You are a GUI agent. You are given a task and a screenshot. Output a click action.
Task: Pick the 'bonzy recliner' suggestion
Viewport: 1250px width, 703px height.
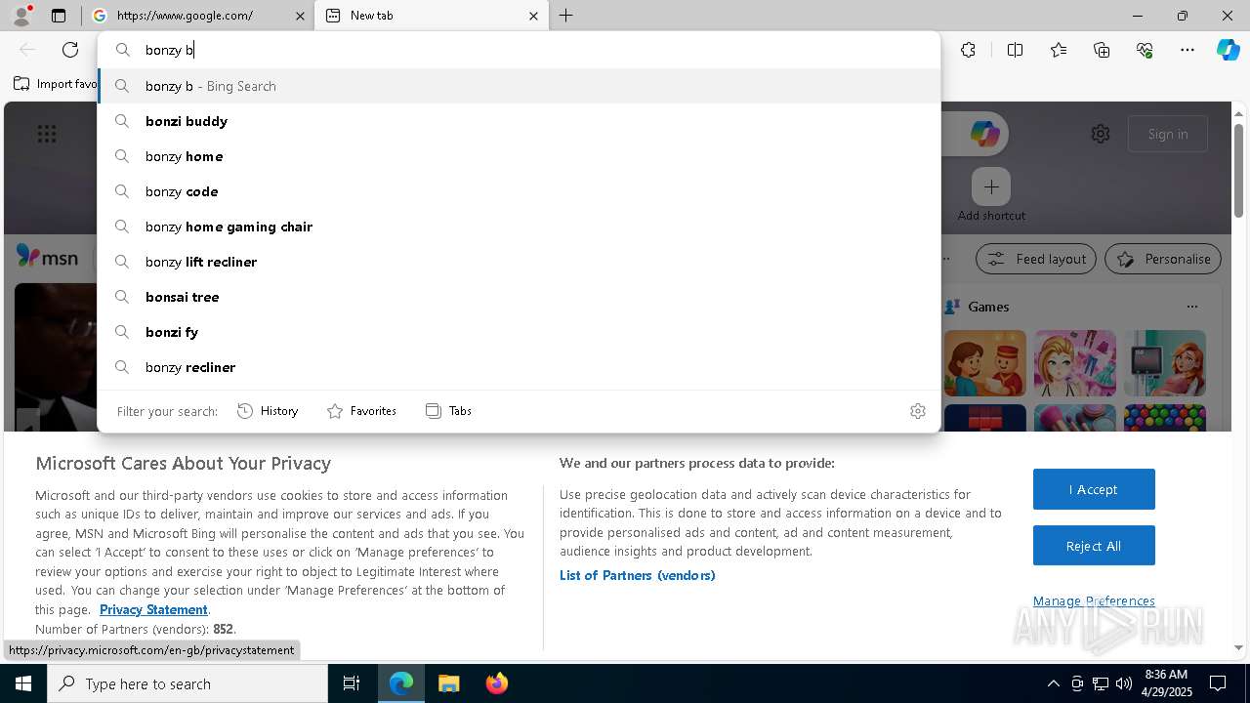[x=520, y=367]
